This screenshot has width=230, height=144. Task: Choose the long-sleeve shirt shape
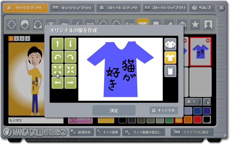click(x=170, y=44)
